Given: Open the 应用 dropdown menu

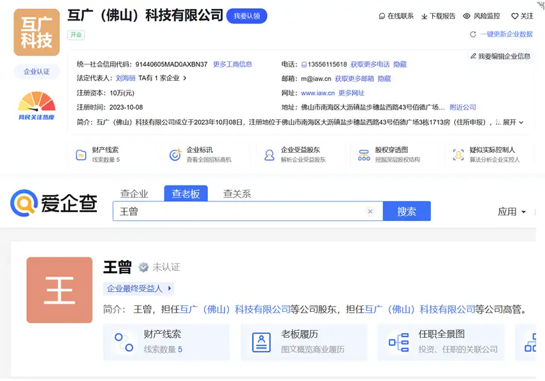Looking at the screenshot, I should (x=512, y=212).
